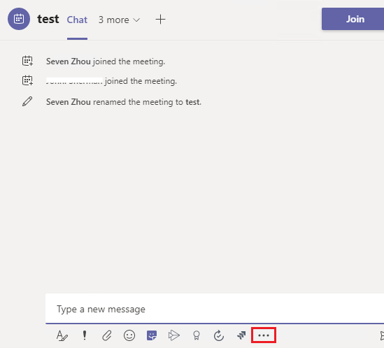This screenshot has width=384, height=348.
Task: Attach a file using paperclip icon
Action: click(107, 335)
